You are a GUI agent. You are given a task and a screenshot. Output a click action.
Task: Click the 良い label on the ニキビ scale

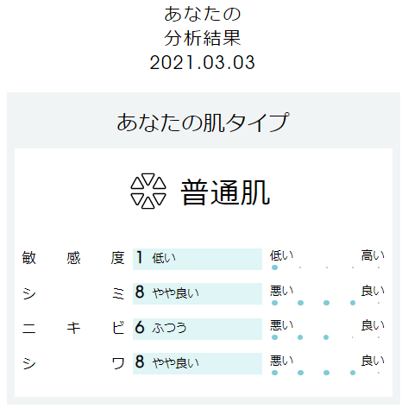tap(373, 325)
